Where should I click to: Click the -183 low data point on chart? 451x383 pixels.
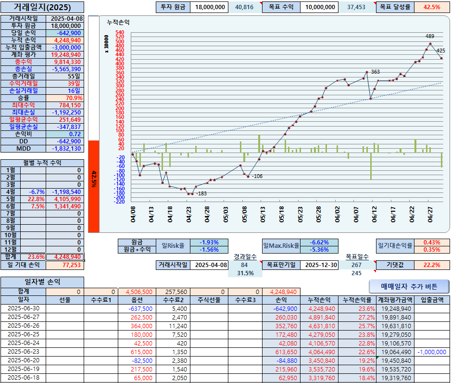click(x=192, y=194)
